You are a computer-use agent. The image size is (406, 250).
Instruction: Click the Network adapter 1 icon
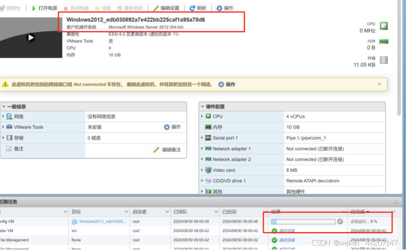tap(208, 149)
